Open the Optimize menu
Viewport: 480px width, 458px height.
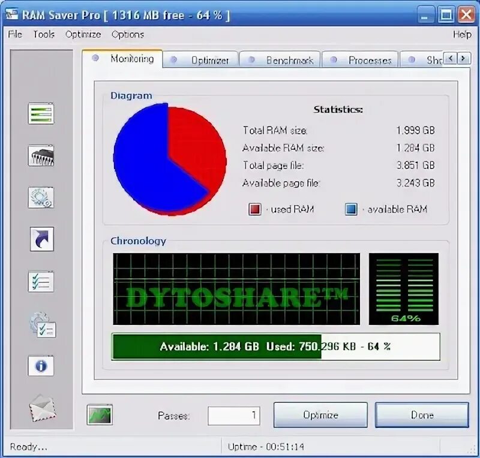(83, 34)
